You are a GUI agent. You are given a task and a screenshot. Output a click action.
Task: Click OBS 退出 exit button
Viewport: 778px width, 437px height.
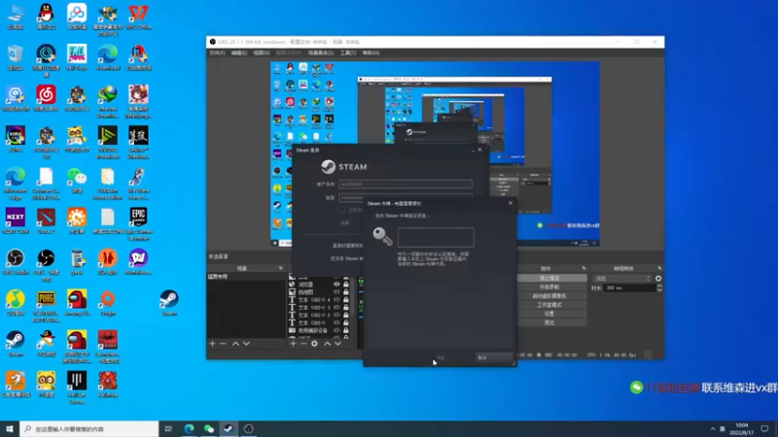[x=548, y=322]
